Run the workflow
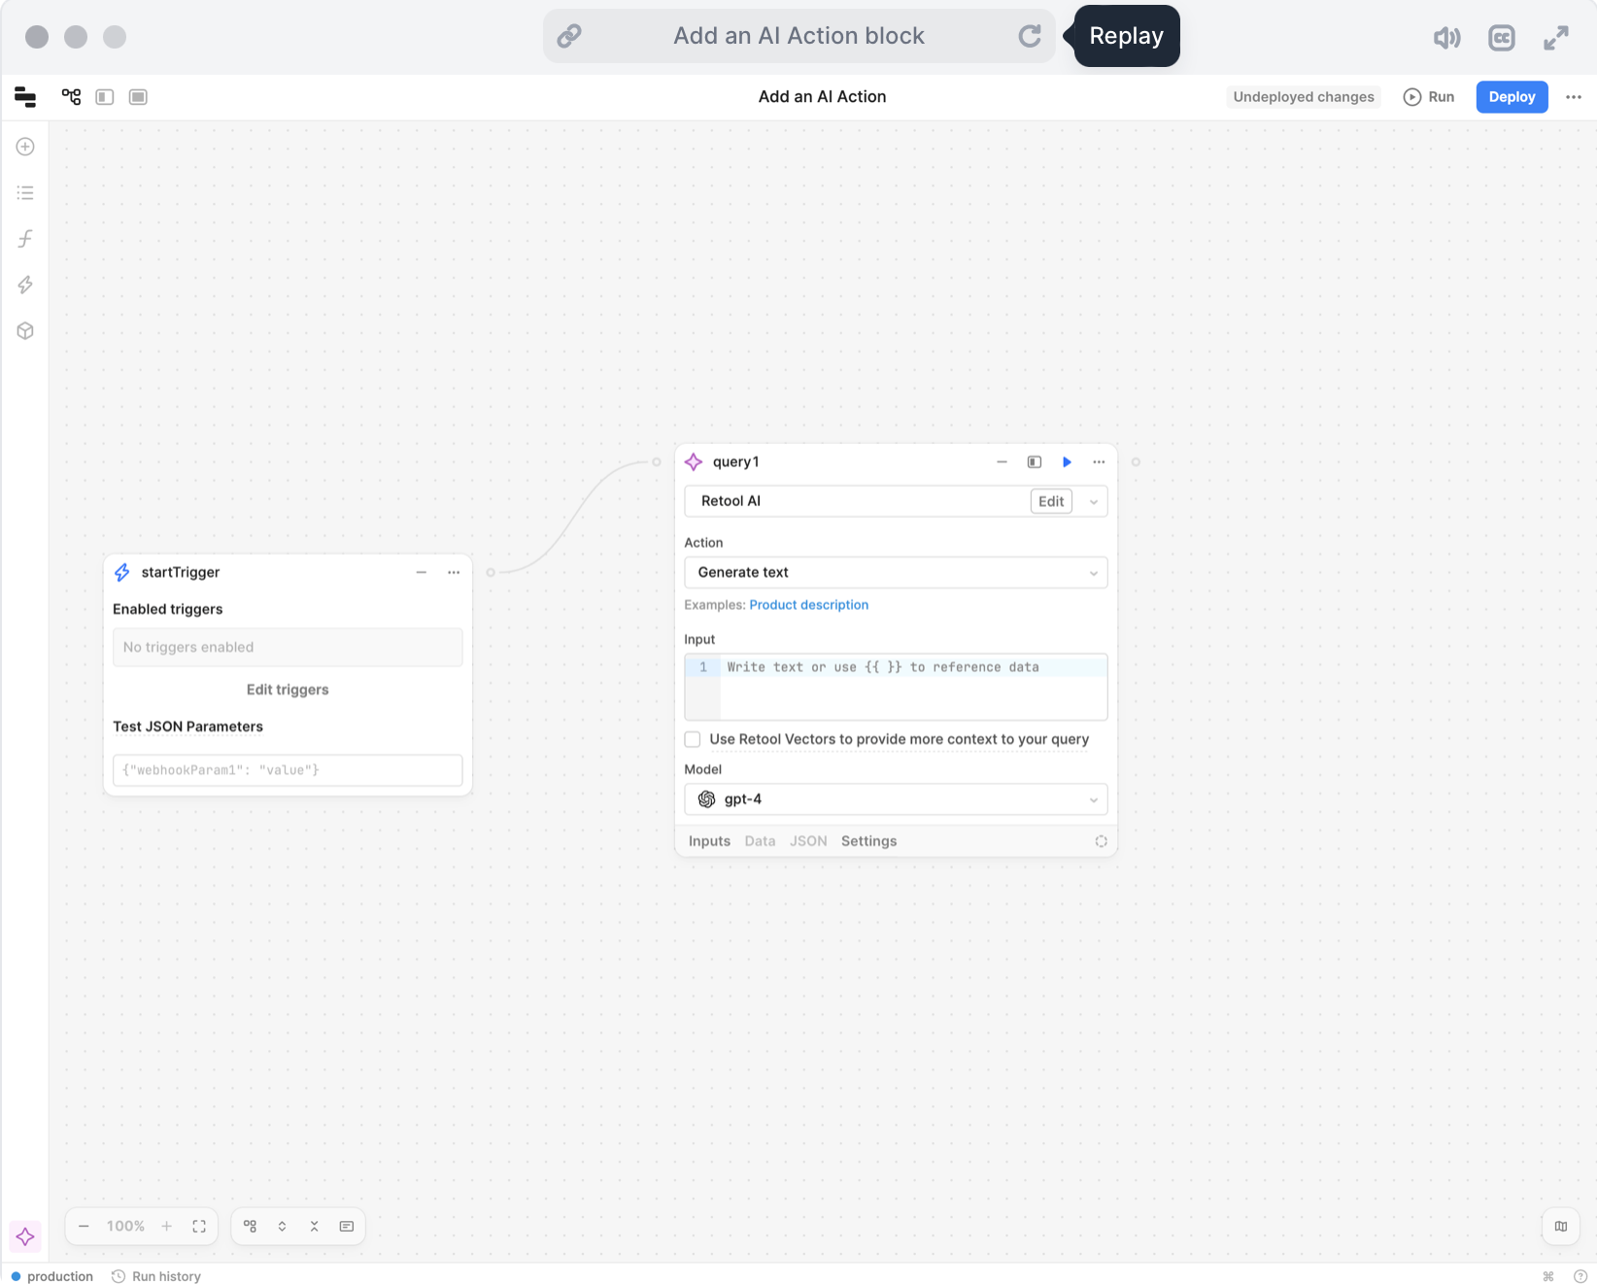Image resolution: width=1597 pixels, height=1284 pixels. click(1429, 97)
